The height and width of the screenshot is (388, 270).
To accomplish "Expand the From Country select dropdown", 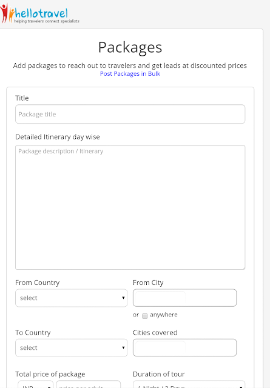I will tap(72, 298).
